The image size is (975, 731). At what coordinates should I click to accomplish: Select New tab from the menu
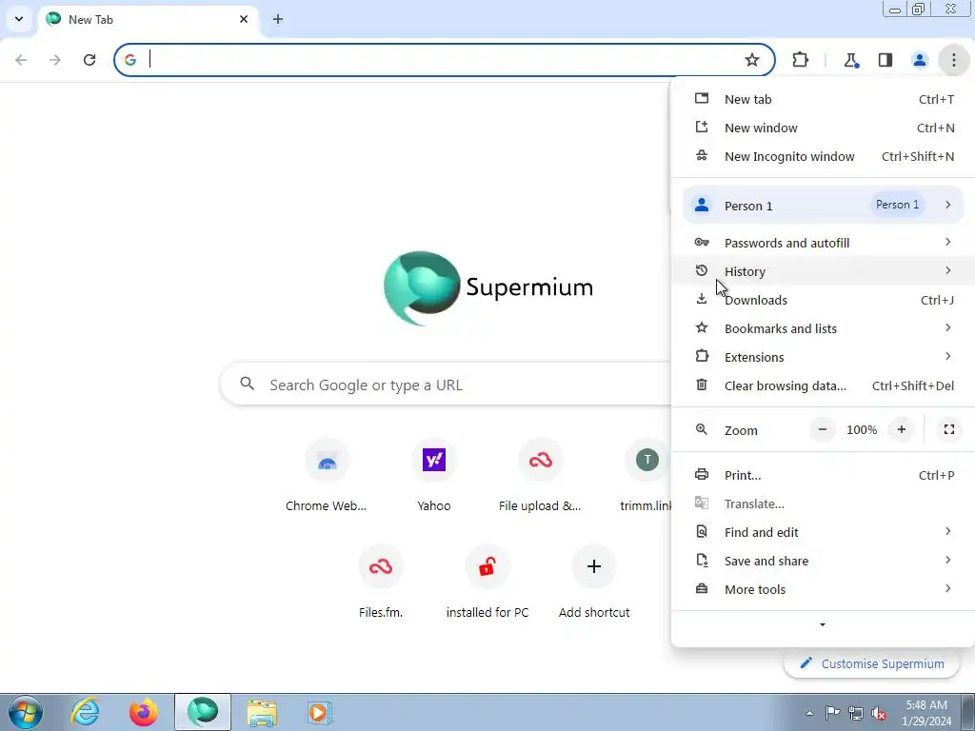pos(824,99)
